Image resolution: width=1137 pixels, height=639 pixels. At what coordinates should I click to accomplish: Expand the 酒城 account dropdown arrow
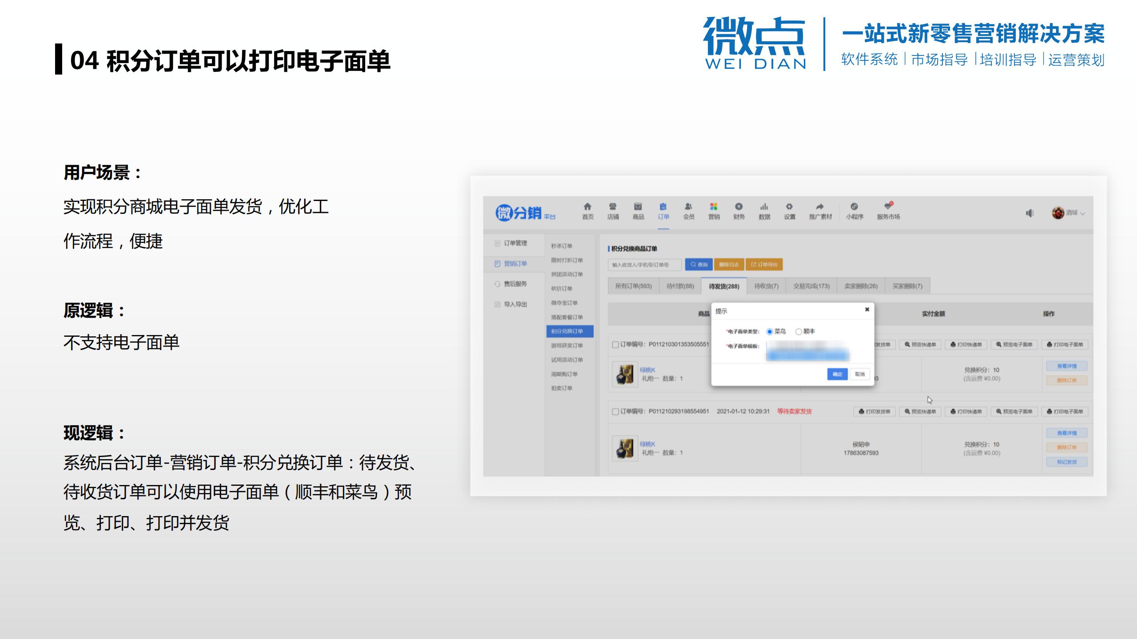click(1083, 213)
